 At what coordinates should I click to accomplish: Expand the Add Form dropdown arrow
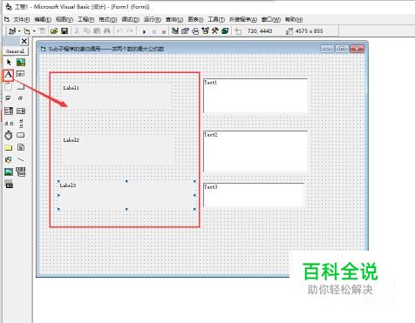point(34,31)
